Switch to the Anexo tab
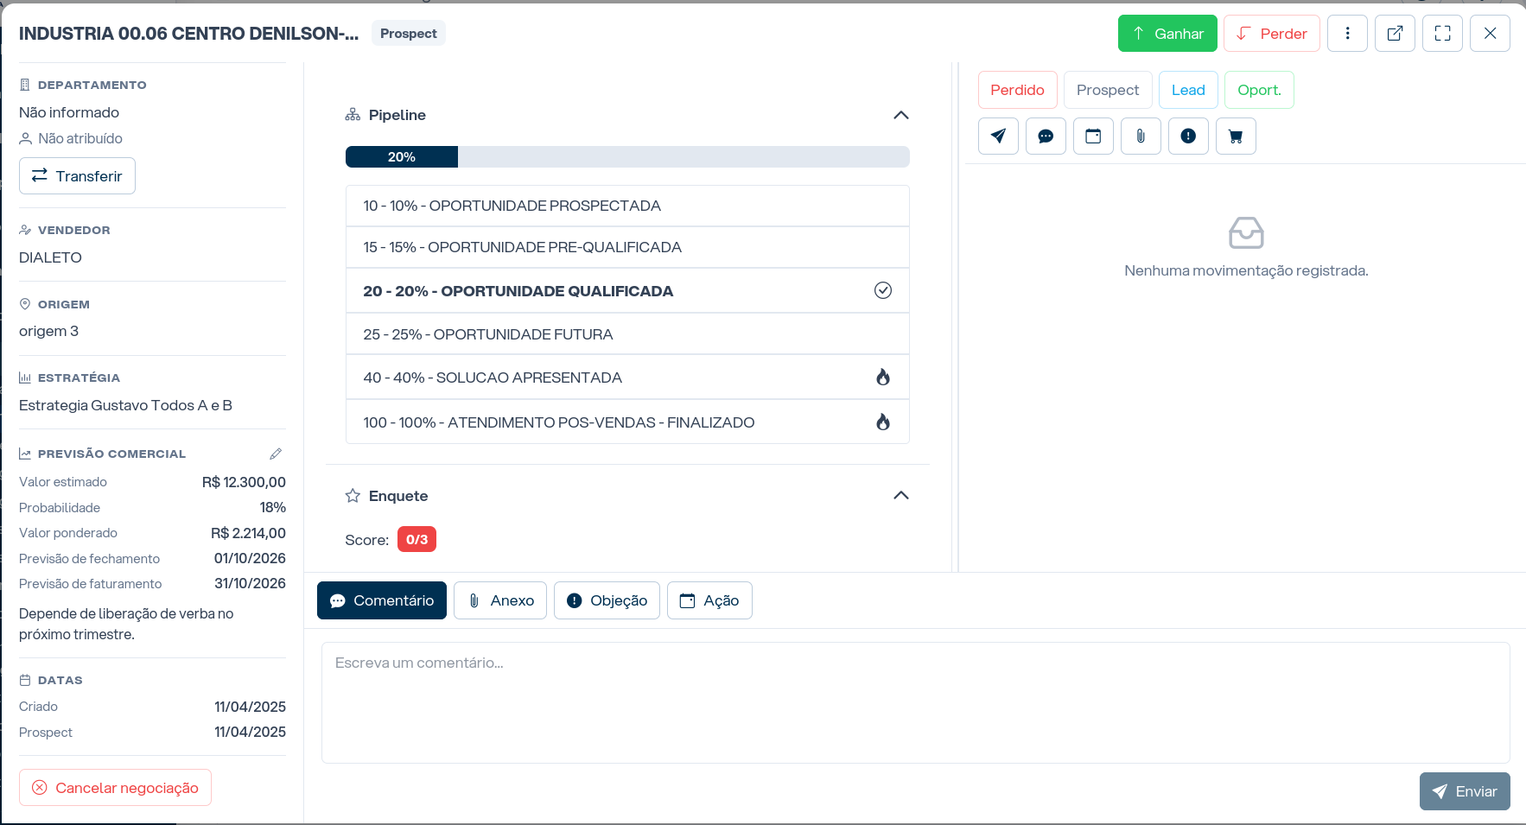Viewport: 1526px width, 825px height. (500, 600)
